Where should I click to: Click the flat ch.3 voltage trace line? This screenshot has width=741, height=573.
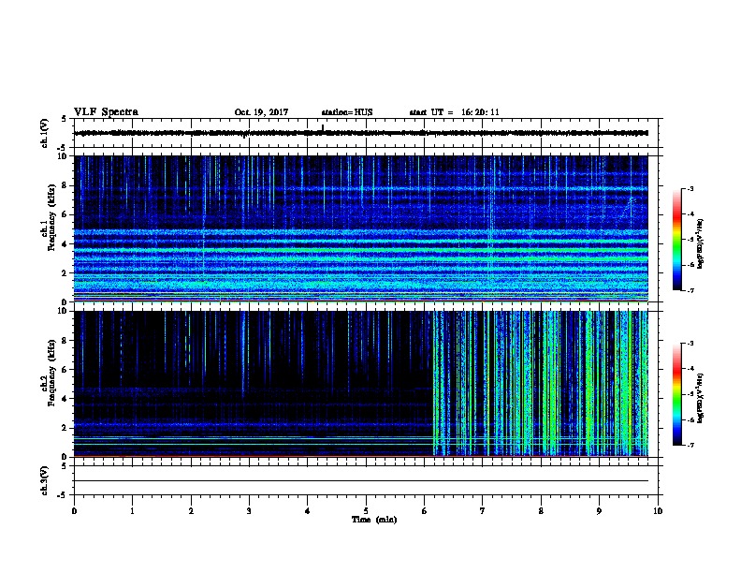click(361, 481)
